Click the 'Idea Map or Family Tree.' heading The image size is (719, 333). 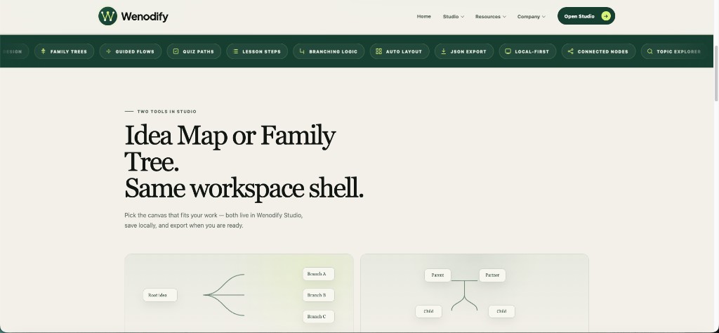click(x=230, y=149)
